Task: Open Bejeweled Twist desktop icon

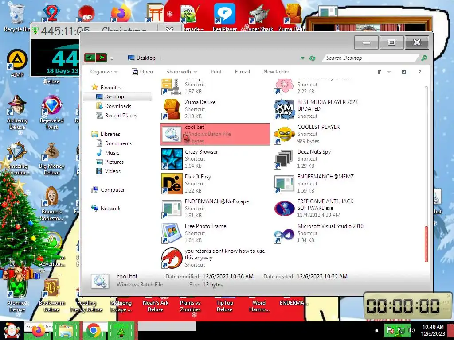Action: click(51, 113)
